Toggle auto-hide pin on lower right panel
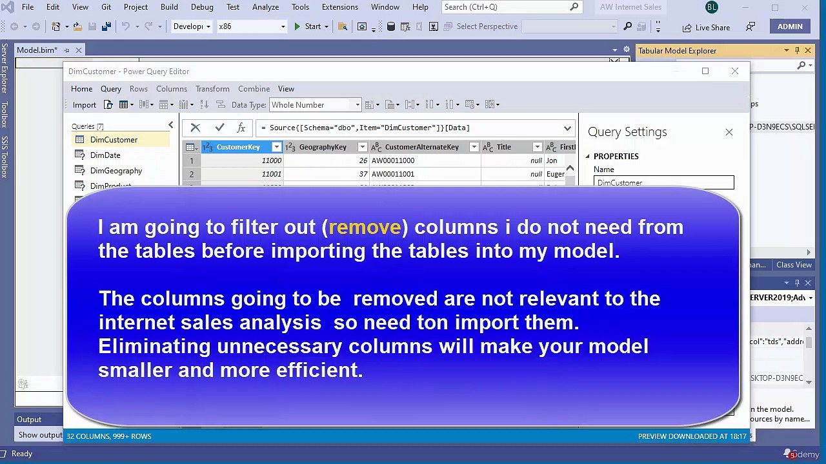Screen dimensions: 826x464 tap(798, 282)
